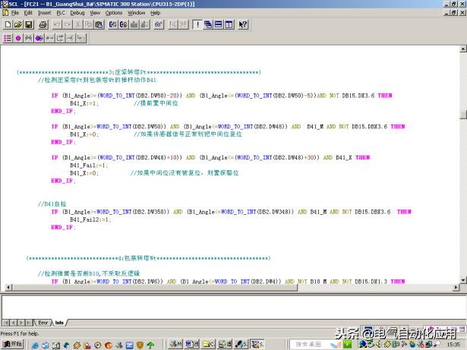Click the editor scrollbar down arrow
The image size is (467, 350).
462,280
